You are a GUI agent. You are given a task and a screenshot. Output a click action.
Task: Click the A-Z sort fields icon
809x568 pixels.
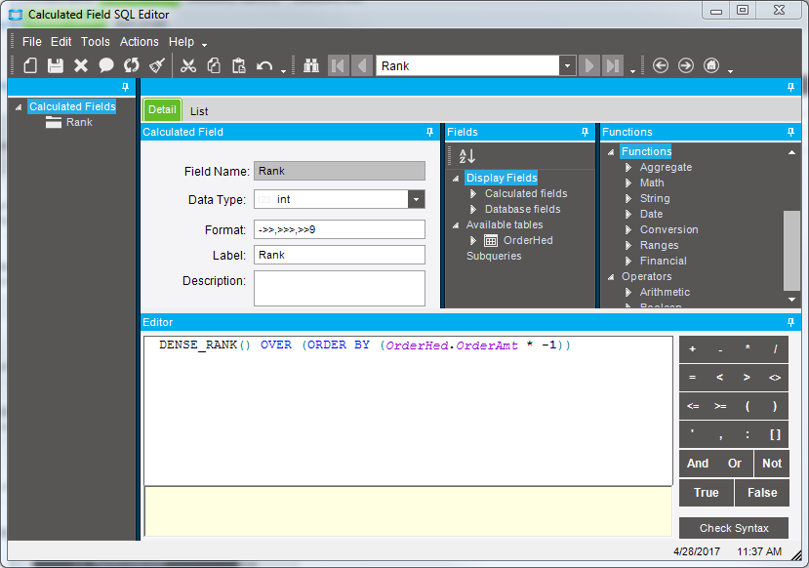click(466, 156)
